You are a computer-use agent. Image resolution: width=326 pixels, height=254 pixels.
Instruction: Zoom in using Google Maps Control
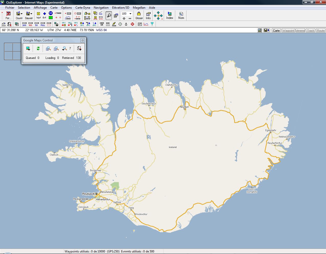click(x=48, y=48)
